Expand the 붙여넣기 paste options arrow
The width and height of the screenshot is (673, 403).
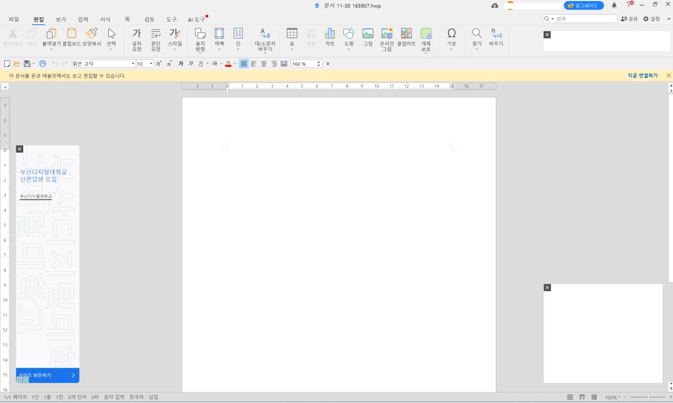tap(52, 49)
